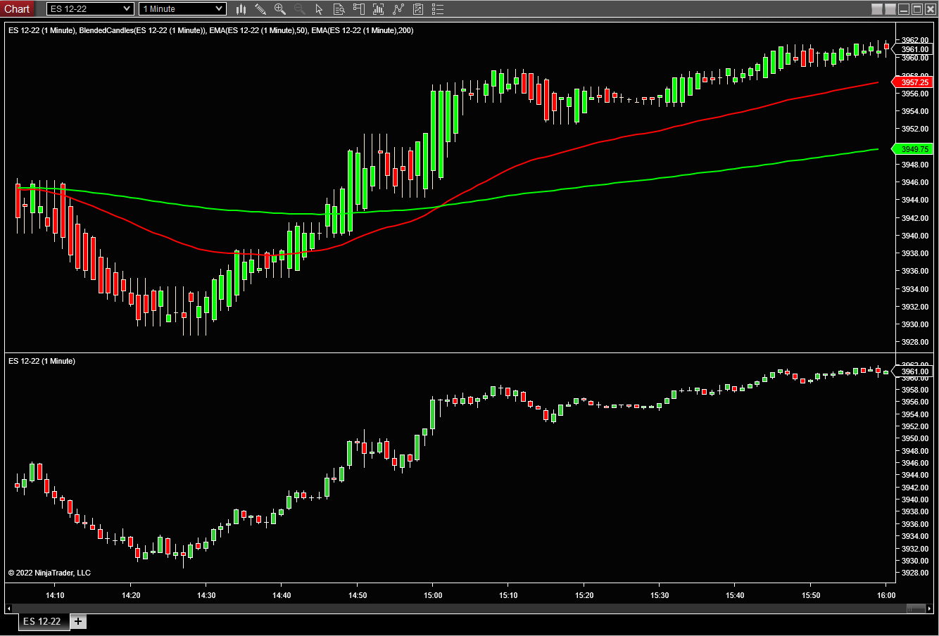Image resolution: width=939 pixels, height=636 pixels.
Task: Open the Indicators bar-chart icon
Action: tap(379, 9)
